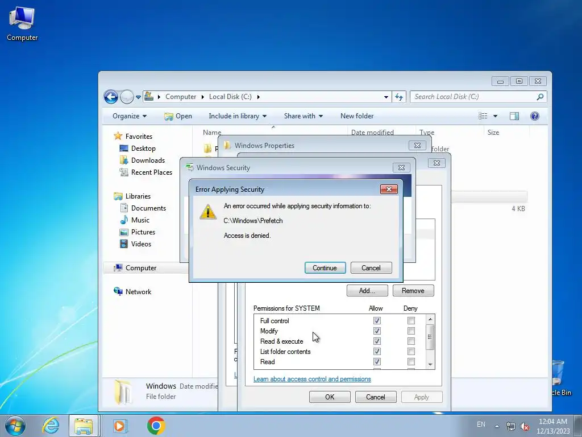Select Network in the navigation pane
This screenshot has height=437, width=582.
132,292
